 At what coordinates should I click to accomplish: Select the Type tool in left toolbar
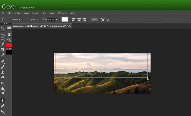(x=2, y=100)
